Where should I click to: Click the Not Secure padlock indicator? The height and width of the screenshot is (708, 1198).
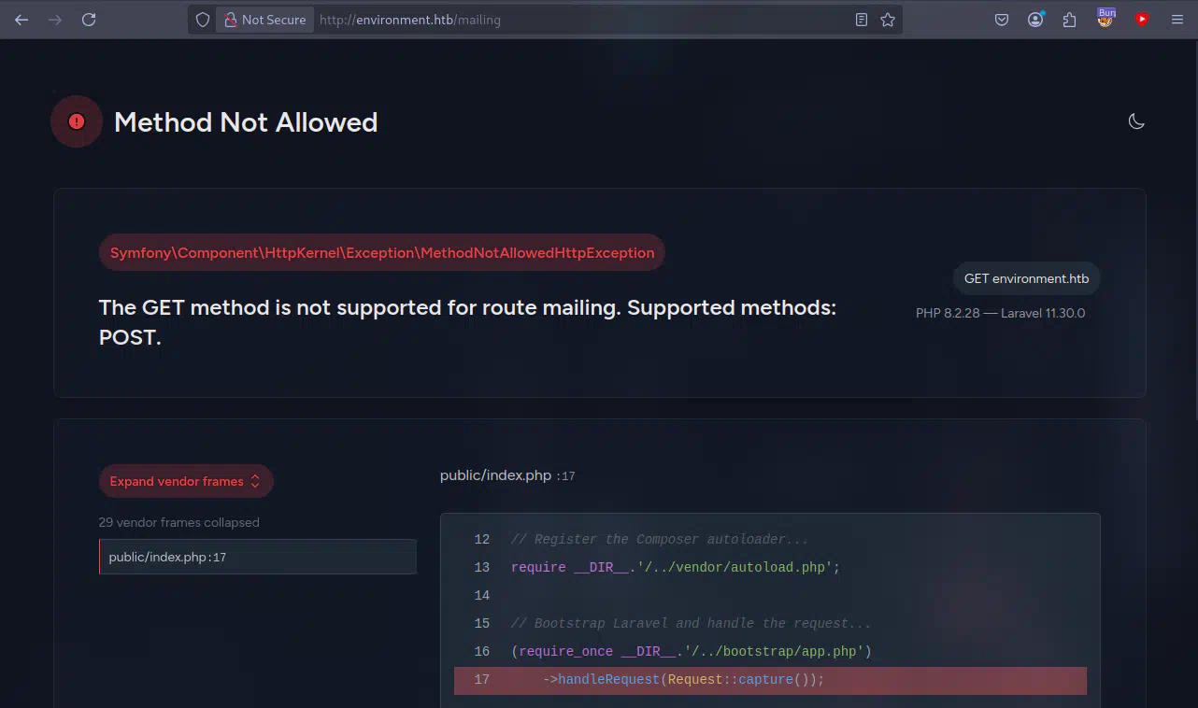click(264, 20)
